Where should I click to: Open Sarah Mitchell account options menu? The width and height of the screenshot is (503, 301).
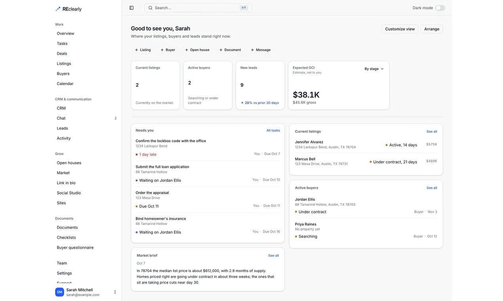(x=115, y=292)
